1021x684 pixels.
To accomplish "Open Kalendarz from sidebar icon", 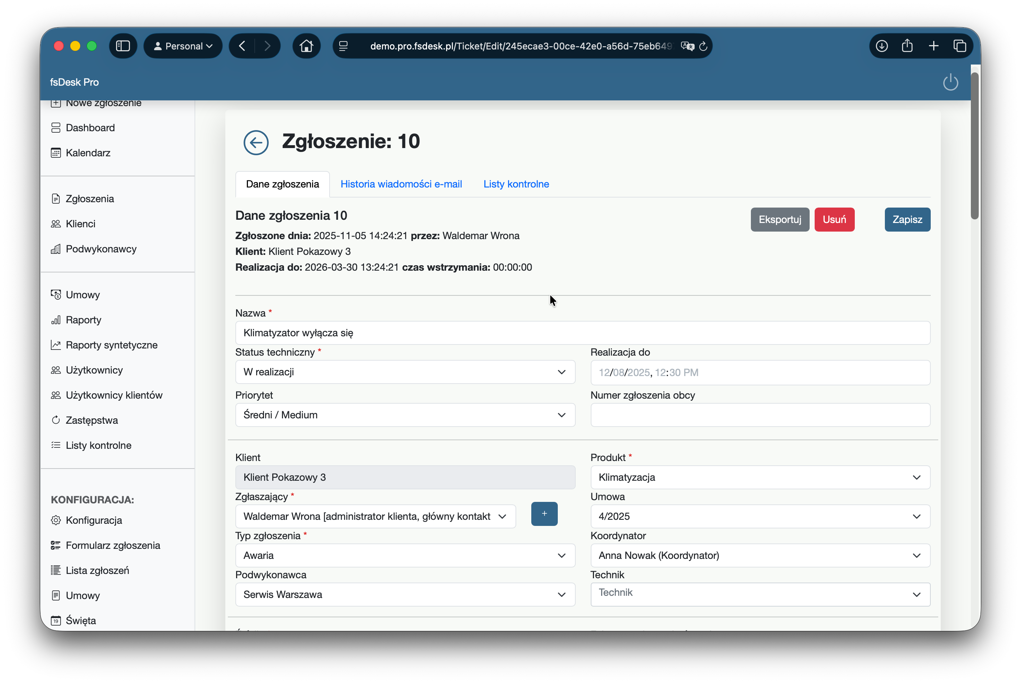I will point(56,153).
